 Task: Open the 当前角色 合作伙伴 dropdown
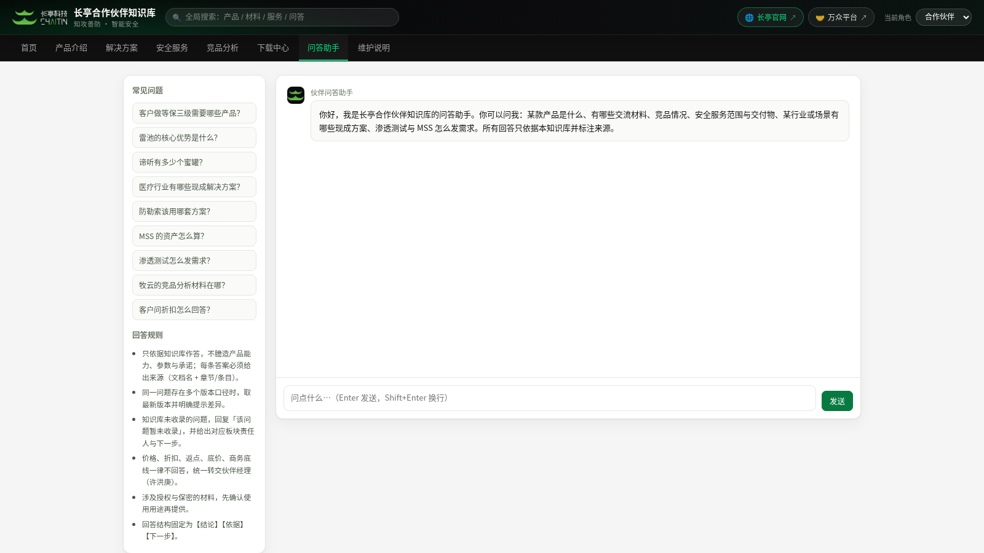point(943,17)
